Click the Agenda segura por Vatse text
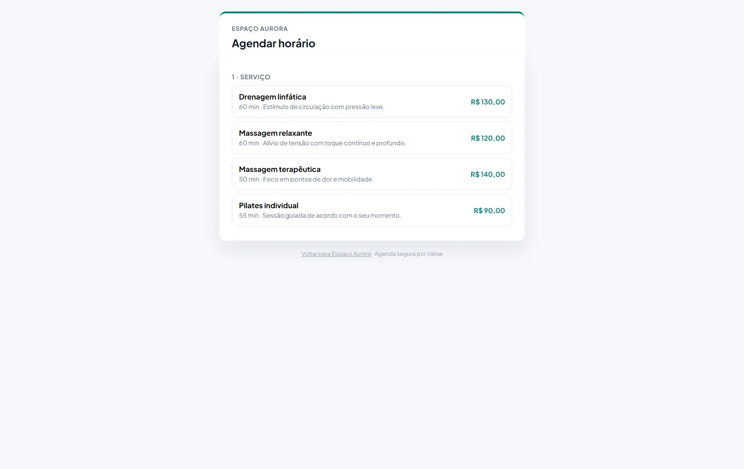 coord(408,254)
